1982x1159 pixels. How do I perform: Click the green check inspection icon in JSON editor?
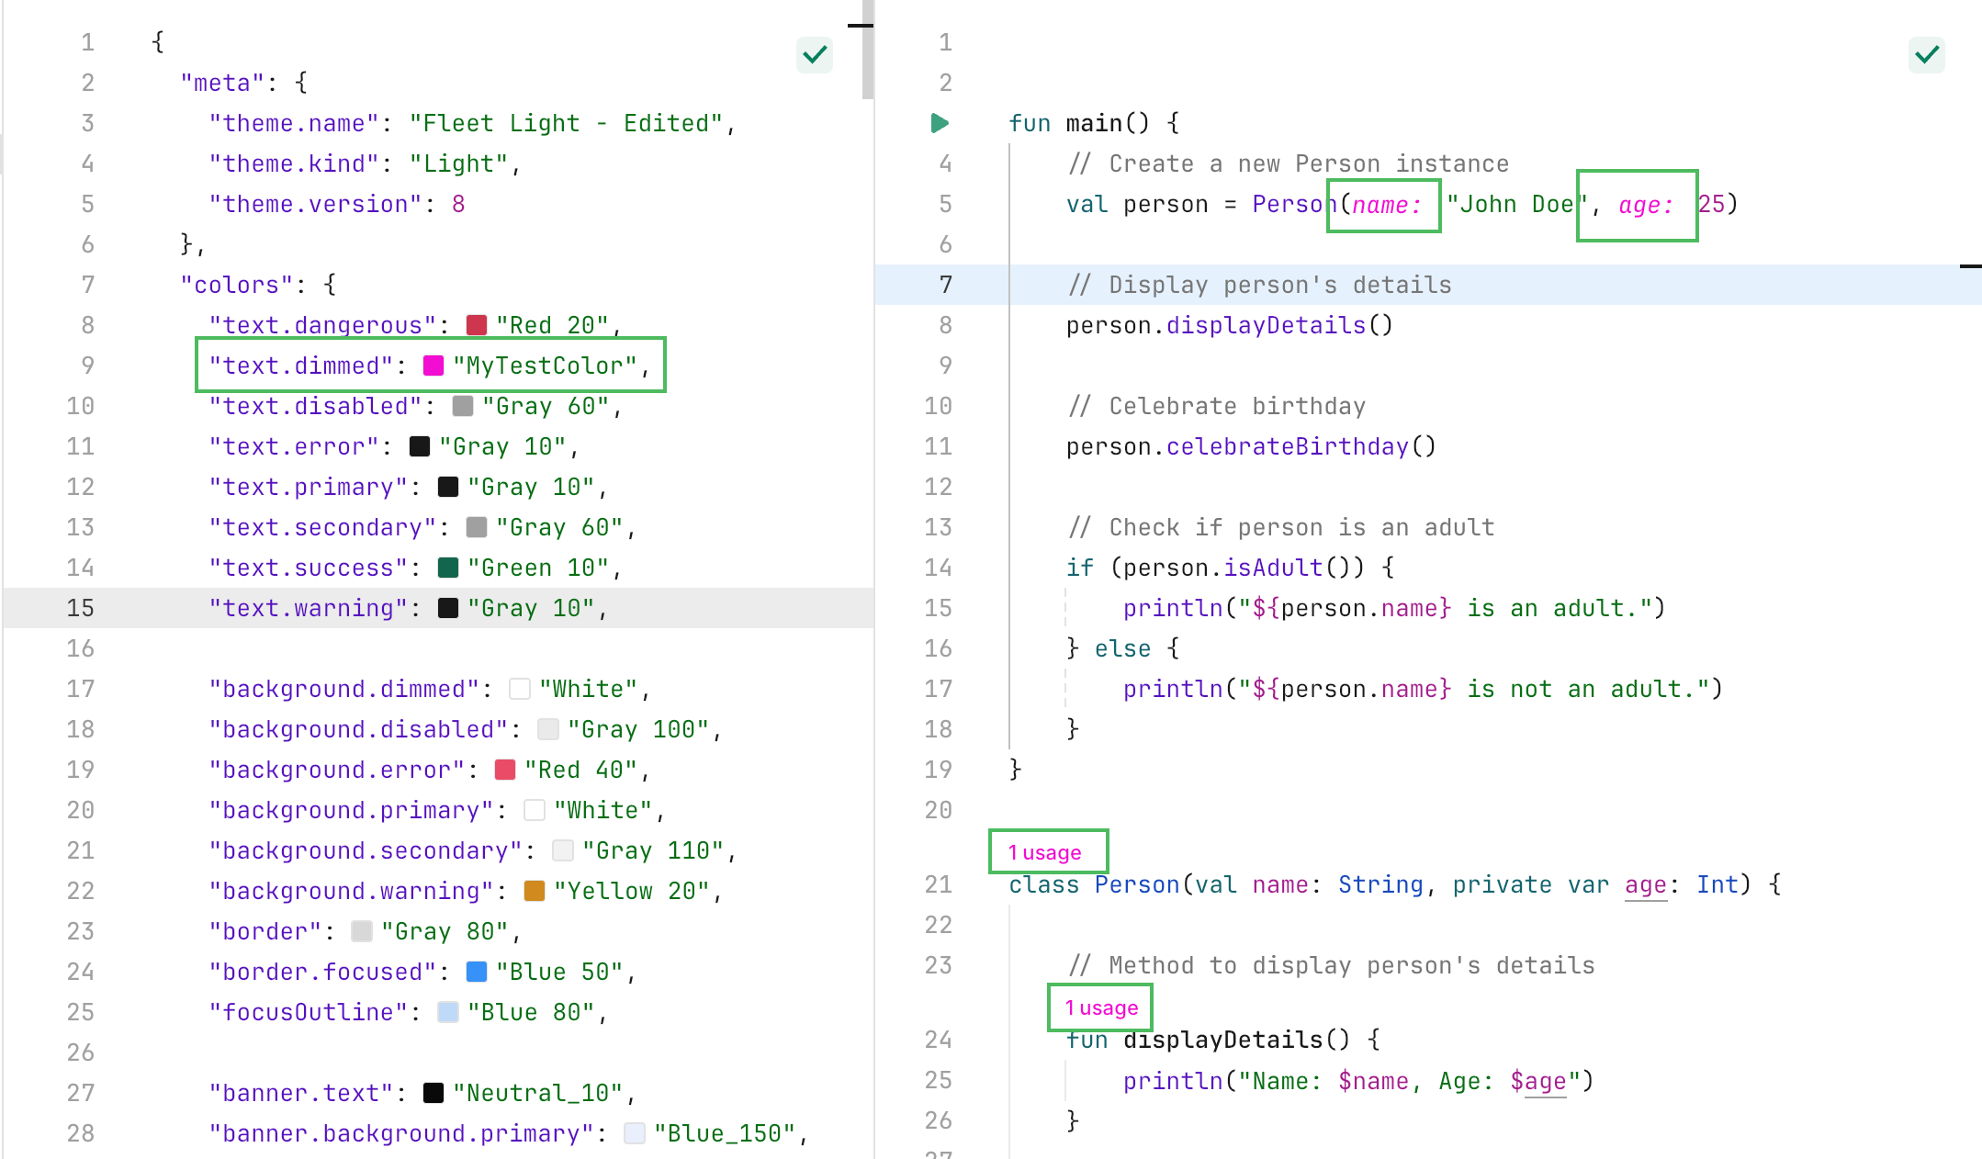click(815, 56)
